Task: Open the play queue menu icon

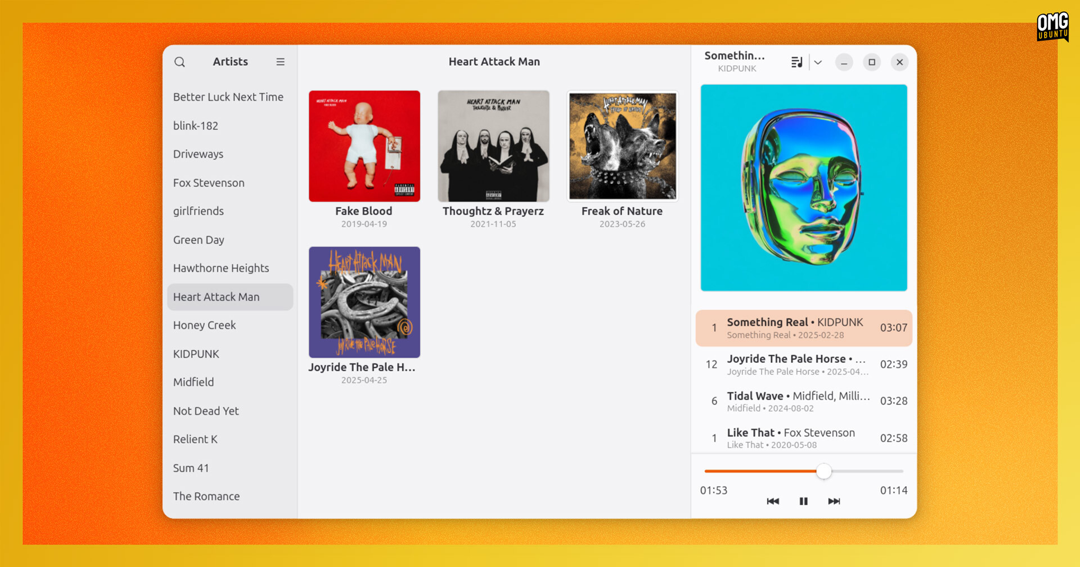Action: tap(796, 62)
